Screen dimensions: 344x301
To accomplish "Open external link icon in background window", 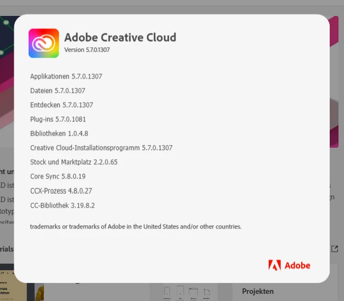I will coord(335,249).
